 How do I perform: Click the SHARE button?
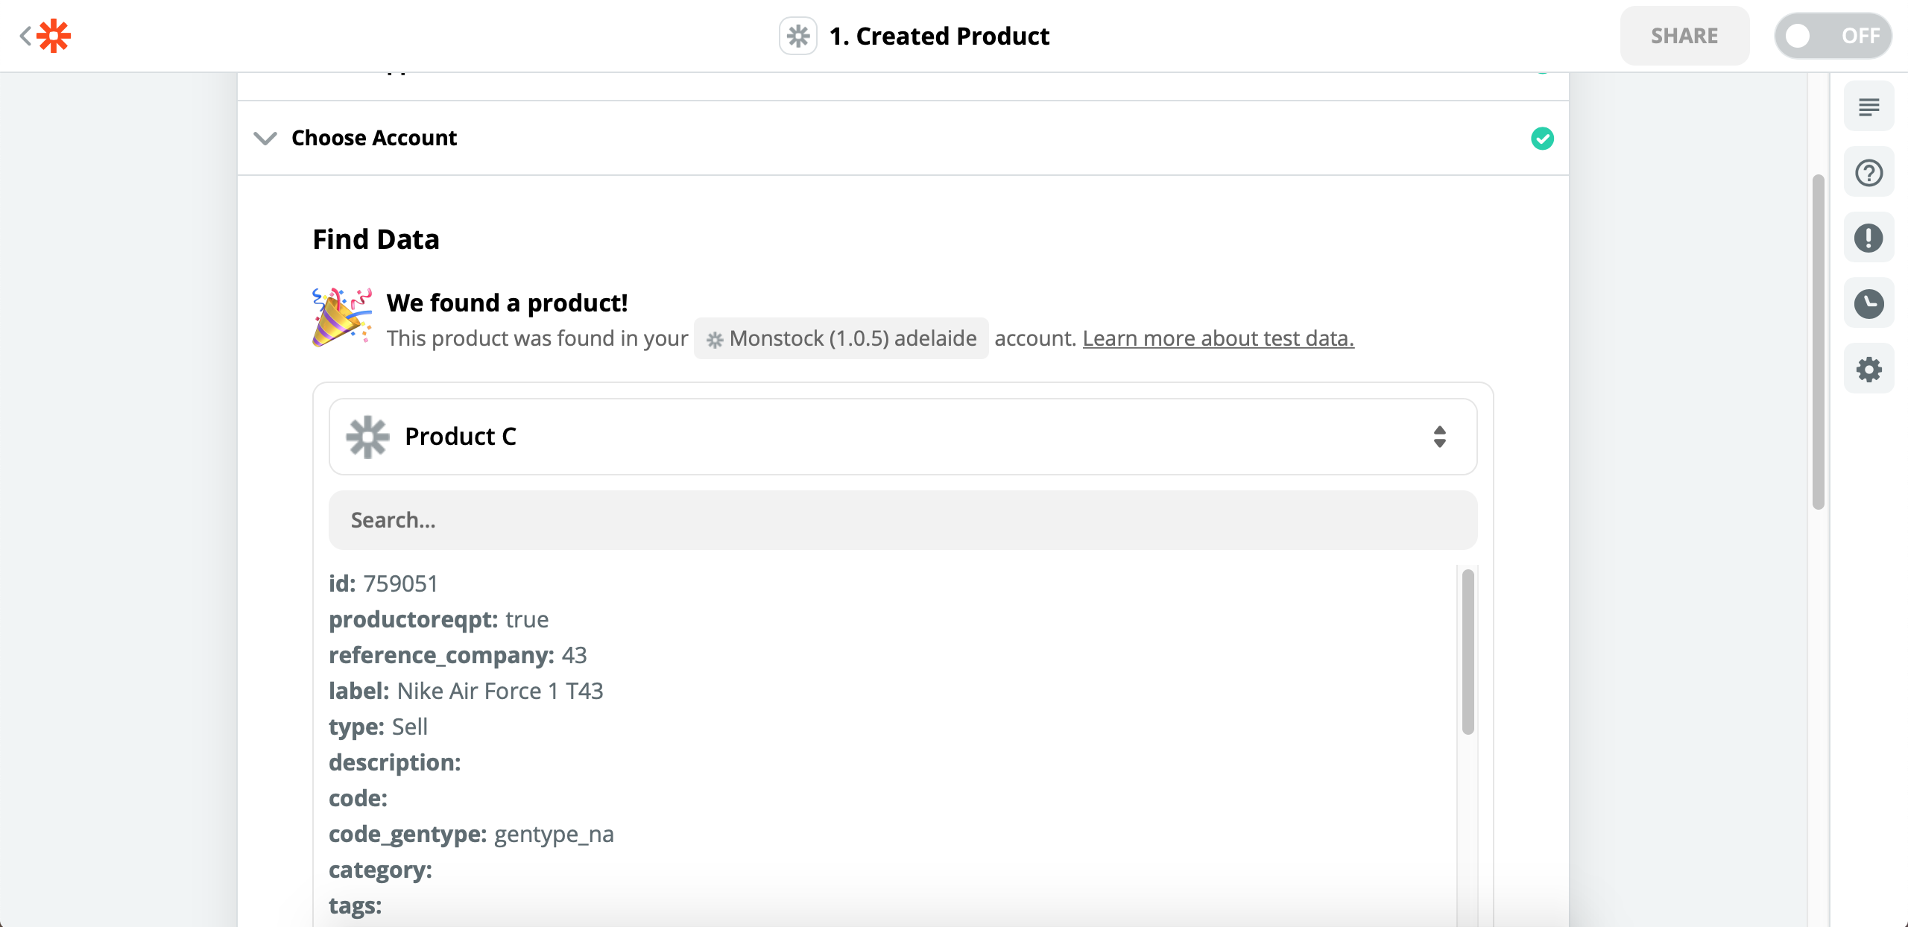[1684, 36]
